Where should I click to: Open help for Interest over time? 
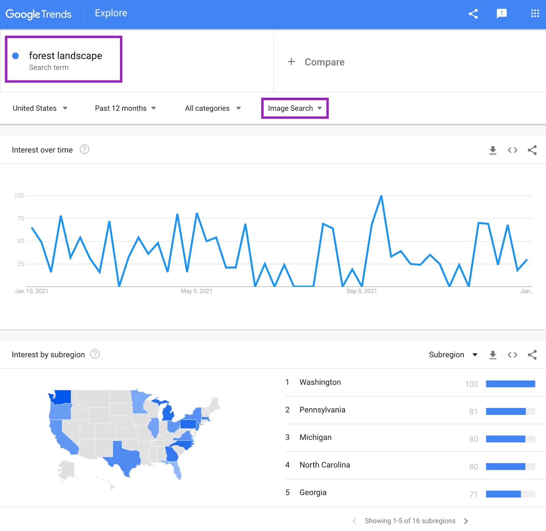click(x=84, y=149)
